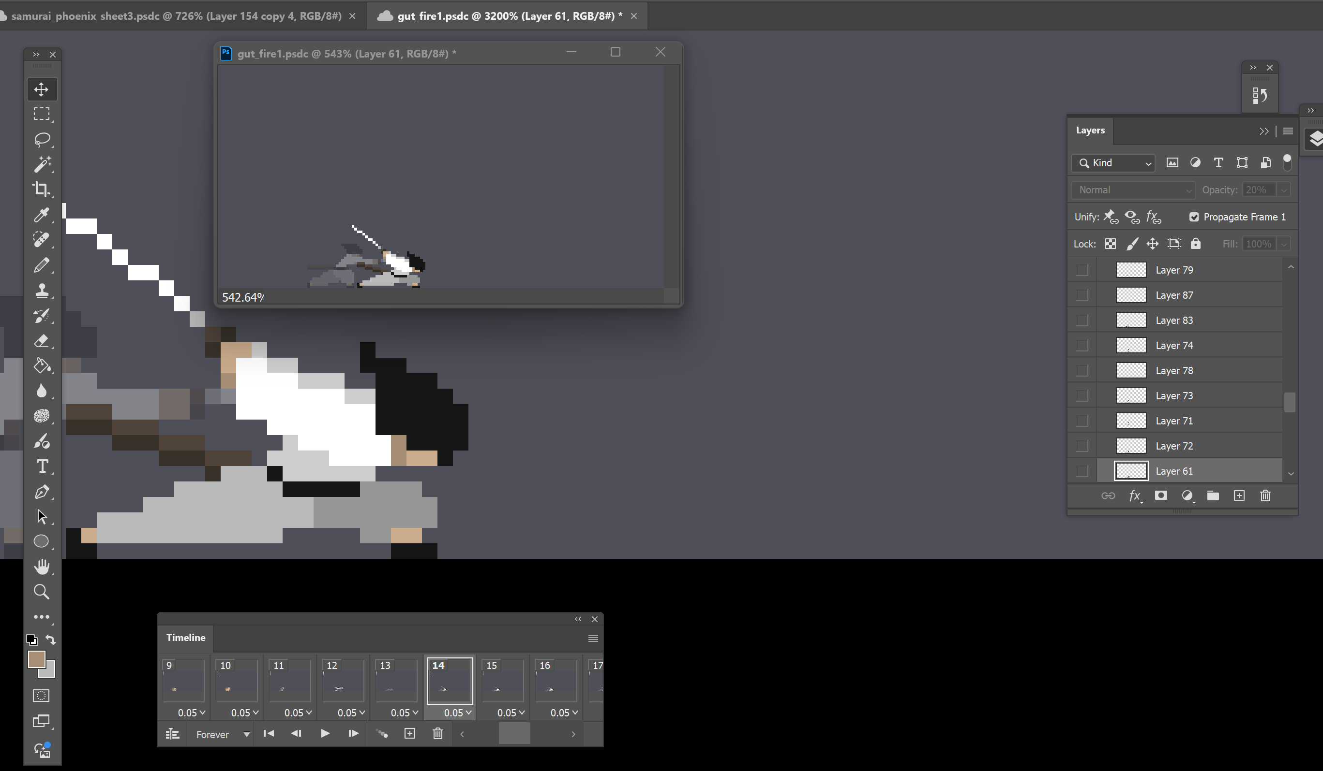
Task: Uncheck Propagate Frame 1 checkbox
Action: [x=1194, y=217]
